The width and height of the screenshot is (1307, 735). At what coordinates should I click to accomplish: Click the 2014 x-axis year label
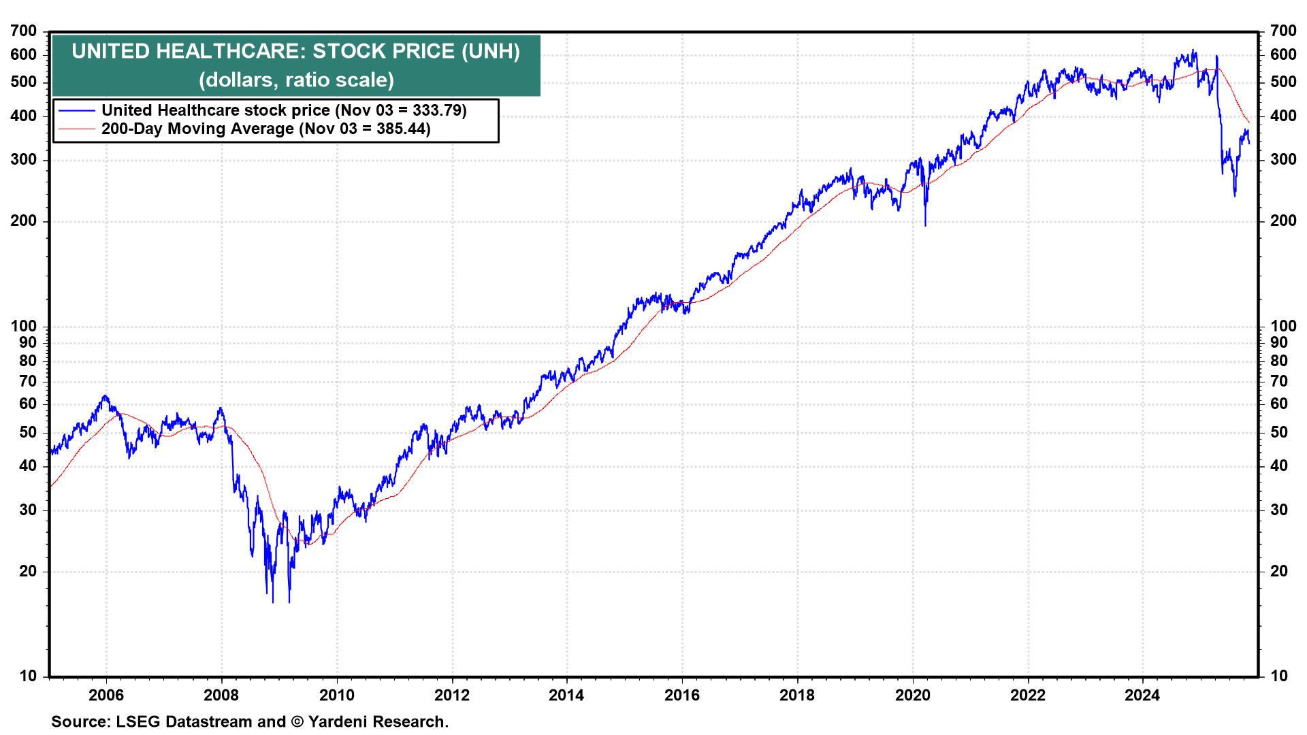pyautogui.click(x=566, y=696)
